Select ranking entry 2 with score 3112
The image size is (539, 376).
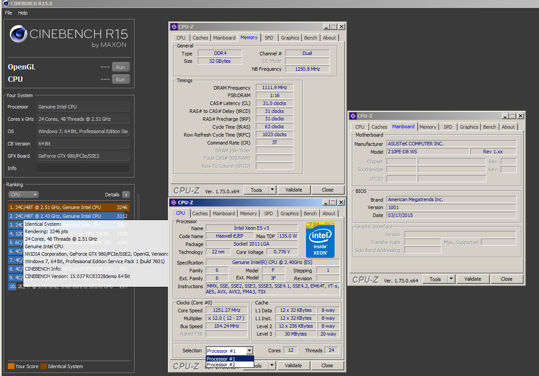click(x=69, y=216)
